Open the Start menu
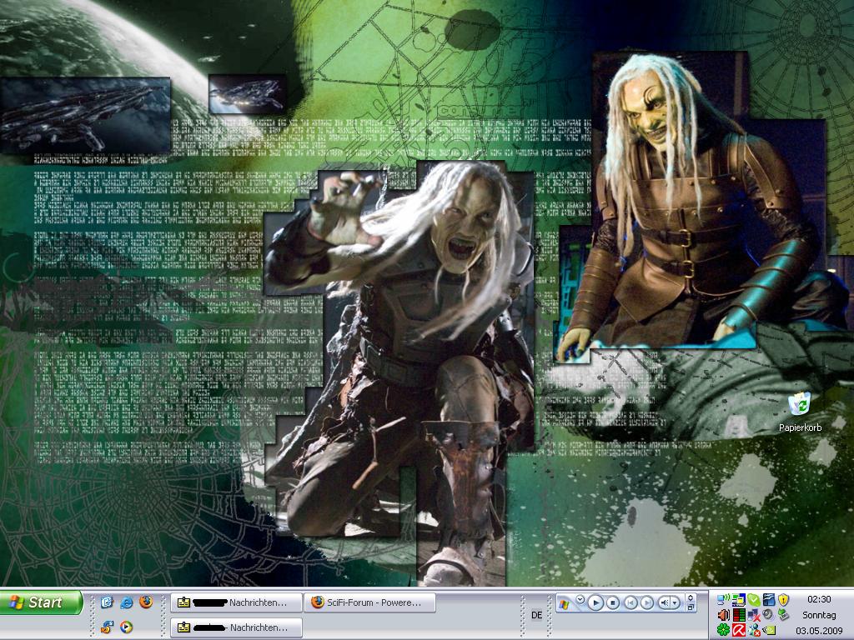Viewport: 854px width, 640px height. coord(42,602)
